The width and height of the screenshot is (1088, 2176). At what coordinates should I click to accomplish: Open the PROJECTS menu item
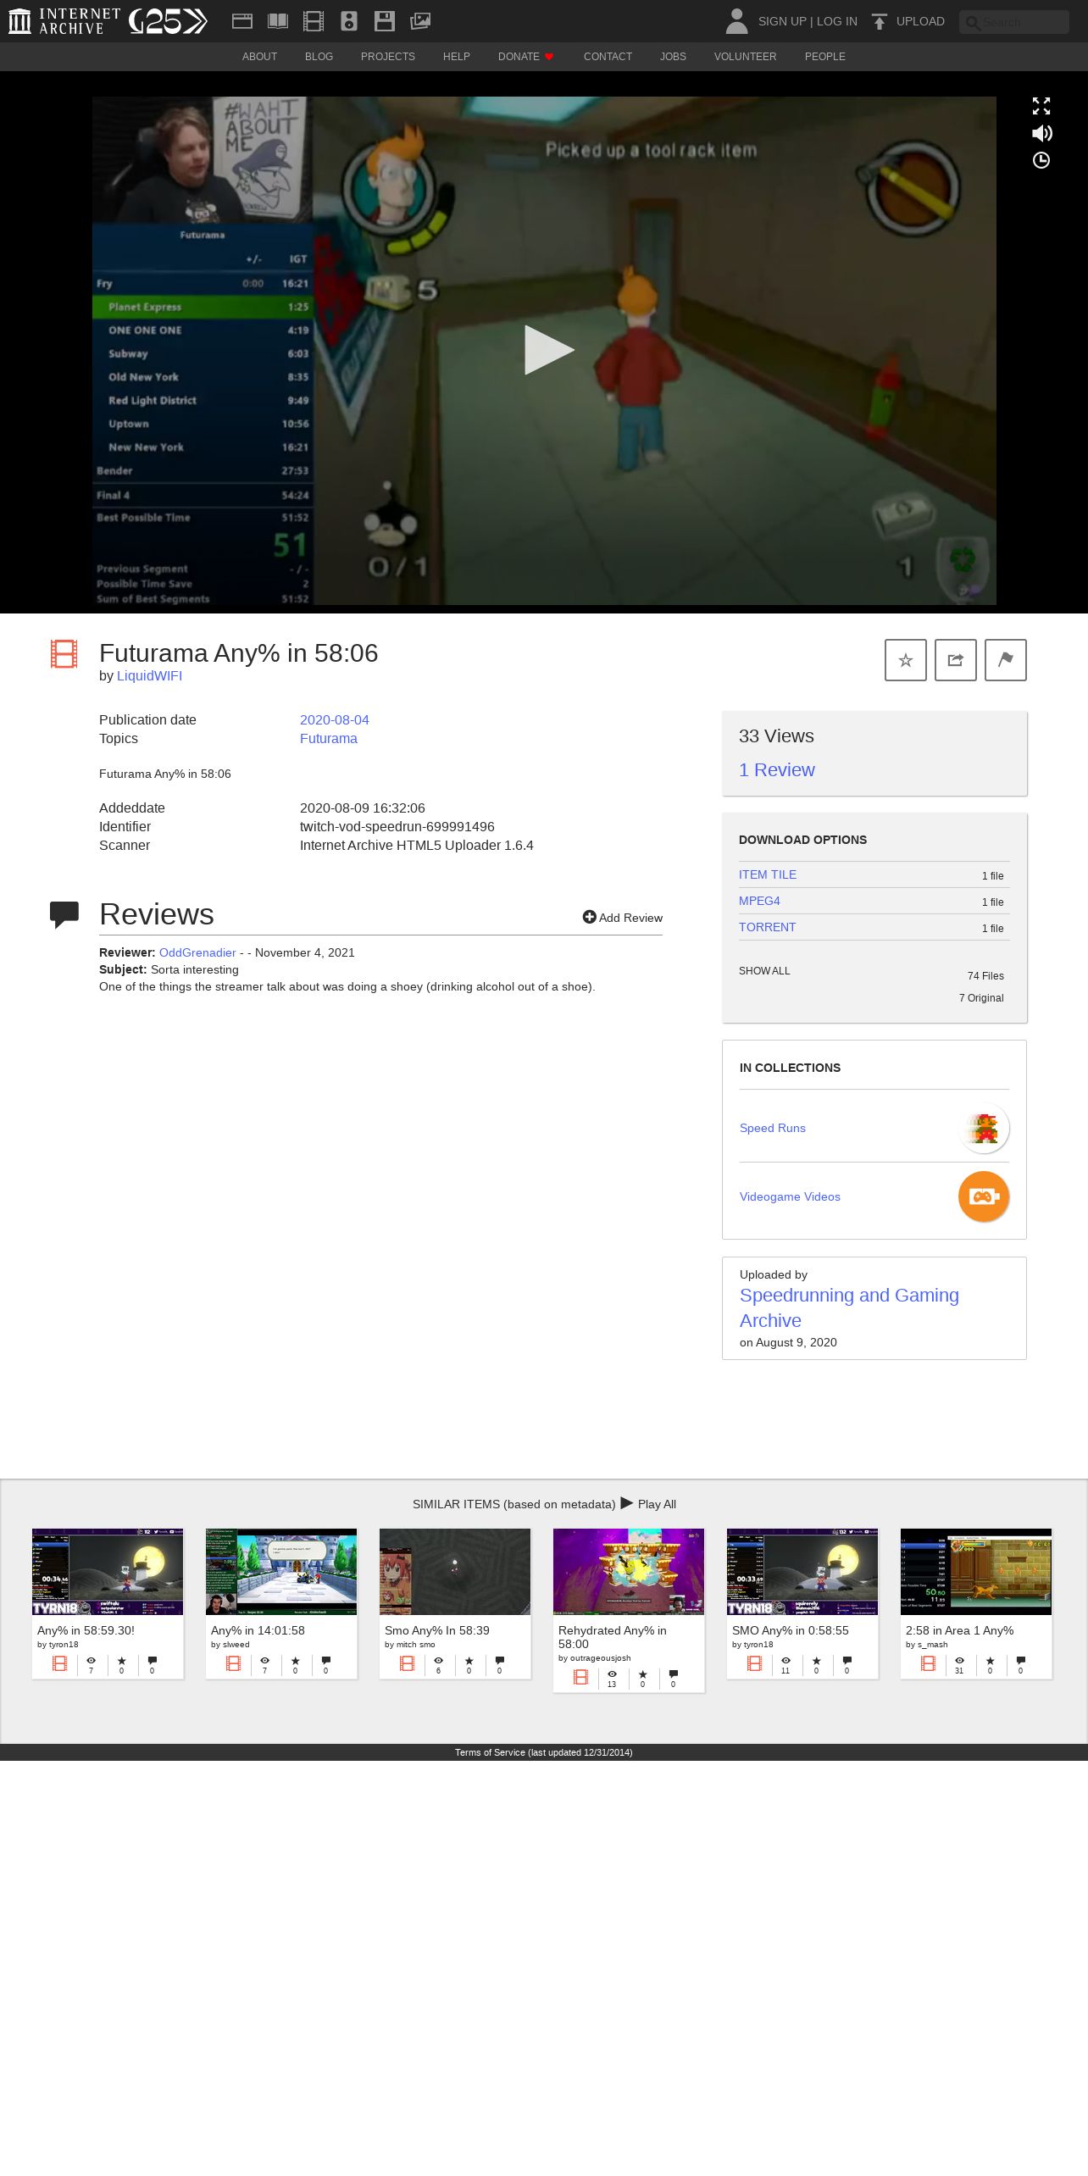click(x=388, y=57)
